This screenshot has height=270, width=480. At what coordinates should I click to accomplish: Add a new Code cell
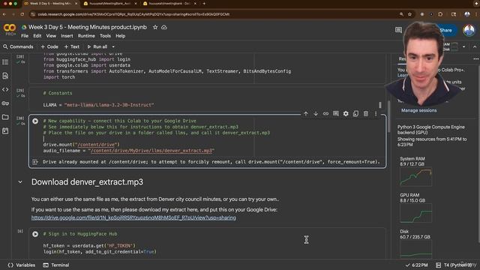pos(49,46)
